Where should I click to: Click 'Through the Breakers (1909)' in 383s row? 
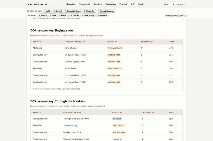[76, 119]
